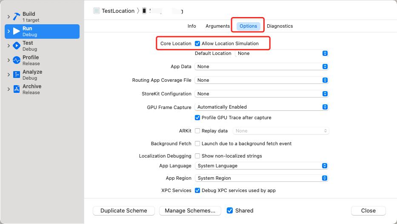Click the Analyze action icon
The width and height of the screenshot is (397, 224).
(x=17, y=75)
